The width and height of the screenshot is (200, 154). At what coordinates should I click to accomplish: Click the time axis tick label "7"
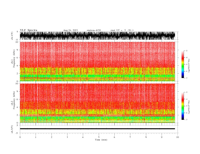click(x=130, y=137)
